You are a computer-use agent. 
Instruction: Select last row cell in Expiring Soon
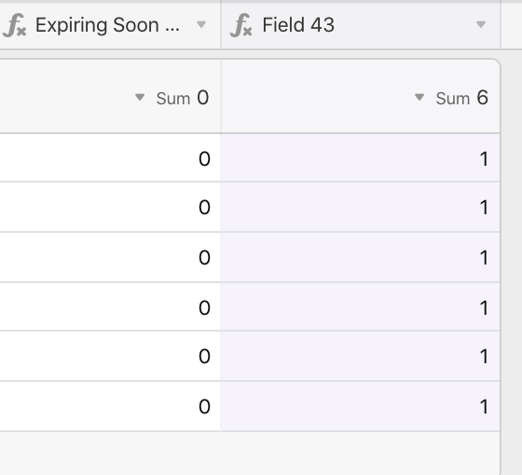[110, 406]
